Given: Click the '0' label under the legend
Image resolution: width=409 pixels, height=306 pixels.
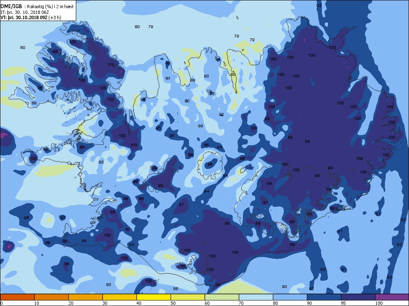Looking at the screenshot, I should (1, 303).
